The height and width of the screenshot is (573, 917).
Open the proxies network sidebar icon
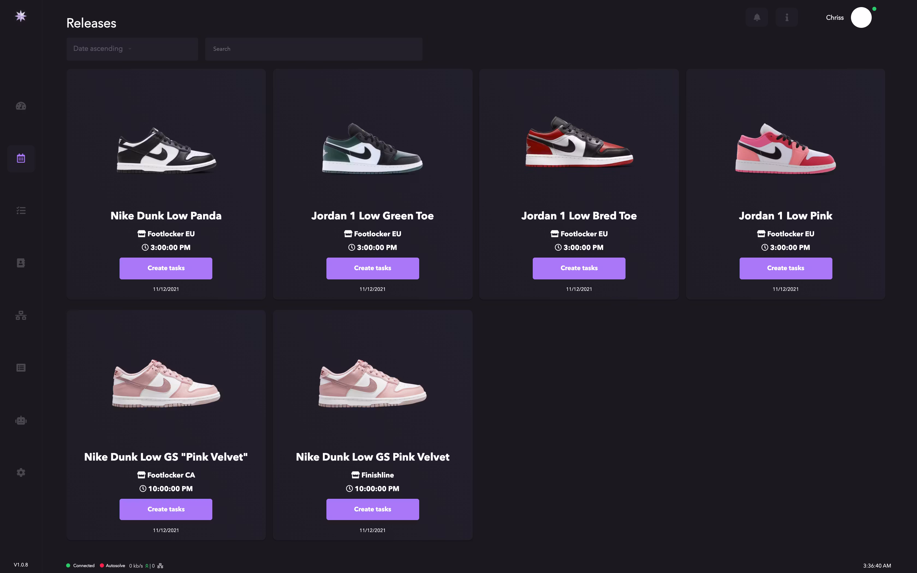[x=21, y=315]
